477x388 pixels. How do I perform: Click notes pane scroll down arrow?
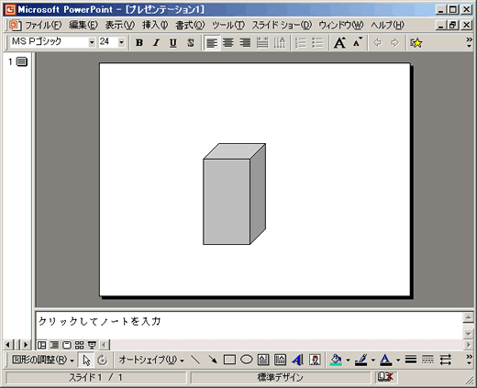click(468, 334)
